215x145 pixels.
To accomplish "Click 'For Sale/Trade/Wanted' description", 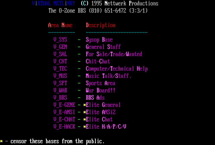I will coord(114,54).
